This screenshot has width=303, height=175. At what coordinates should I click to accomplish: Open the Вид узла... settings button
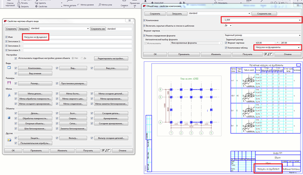111,68
